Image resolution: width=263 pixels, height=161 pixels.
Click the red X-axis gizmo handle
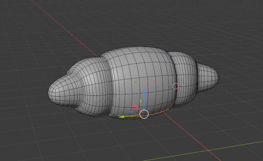[x=137, y=107]
